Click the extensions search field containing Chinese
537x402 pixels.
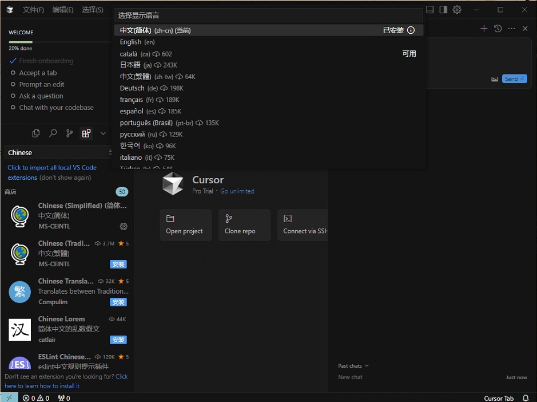(58, 153)
